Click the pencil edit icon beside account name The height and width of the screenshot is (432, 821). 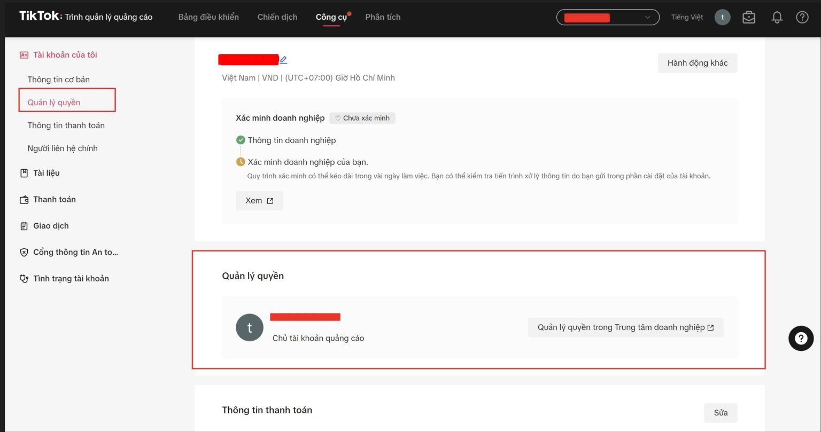click(283, 60)
